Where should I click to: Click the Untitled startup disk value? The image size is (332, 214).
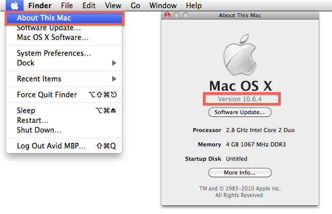click(237, 159)
